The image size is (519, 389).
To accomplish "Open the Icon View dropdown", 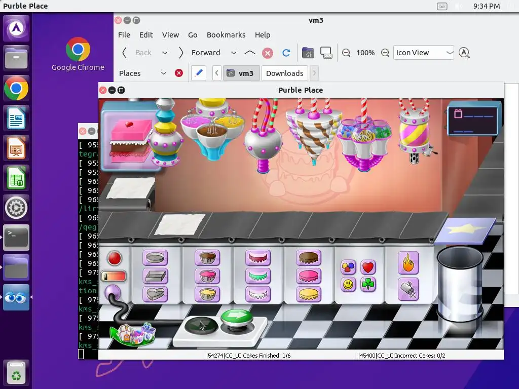I will (423, 53).
